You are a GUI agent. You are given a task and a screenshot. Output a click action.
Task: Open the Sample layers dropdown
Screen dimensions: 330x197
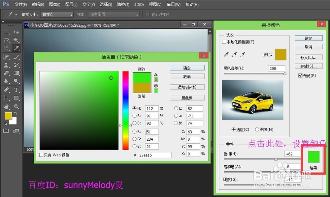(x=114, y=14)
